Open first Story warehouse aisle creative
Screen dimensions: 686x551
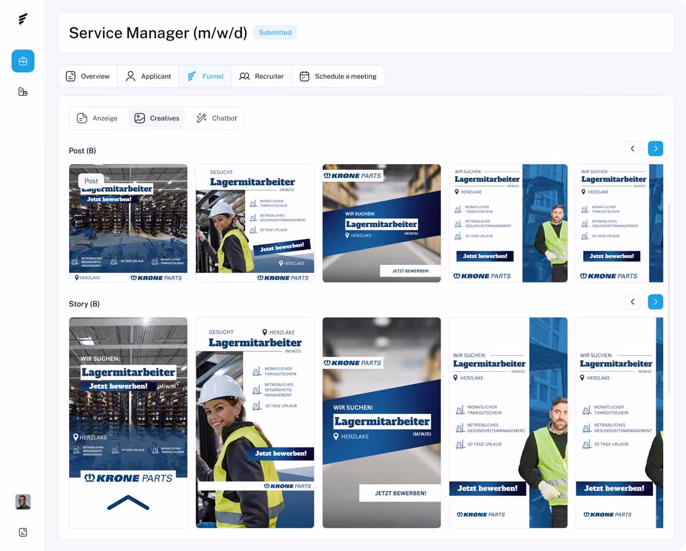[x=128, y=423]
